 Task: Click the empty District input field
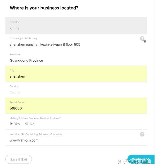coord(76,90)
